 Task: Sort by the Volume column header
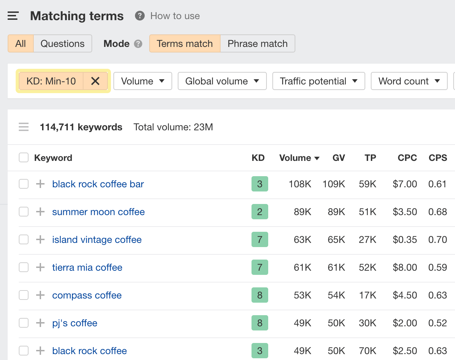299,158
